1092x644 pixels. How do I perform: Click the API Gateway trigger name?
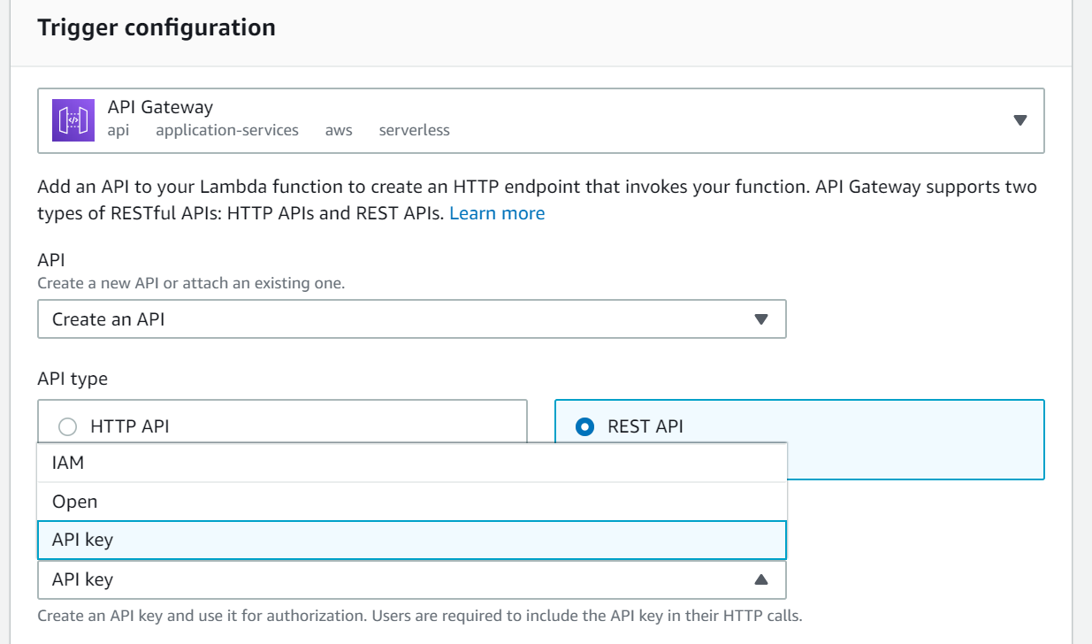(160, 107)
